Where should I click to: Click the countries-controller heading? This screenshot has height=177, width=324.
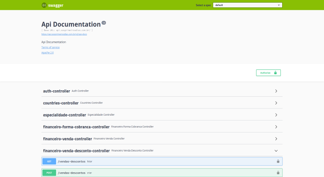pos(61,103)
